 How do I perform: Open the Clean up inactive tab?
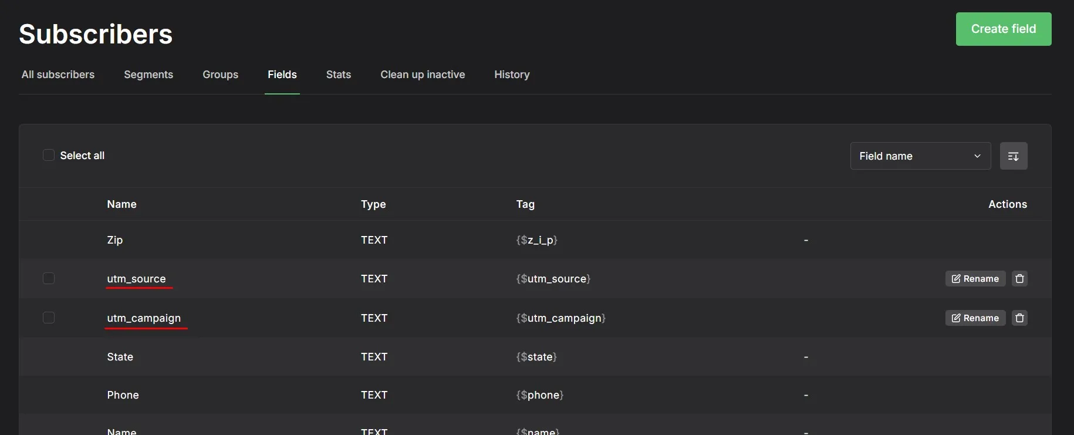pyautogui.click(x=423, y=75)
